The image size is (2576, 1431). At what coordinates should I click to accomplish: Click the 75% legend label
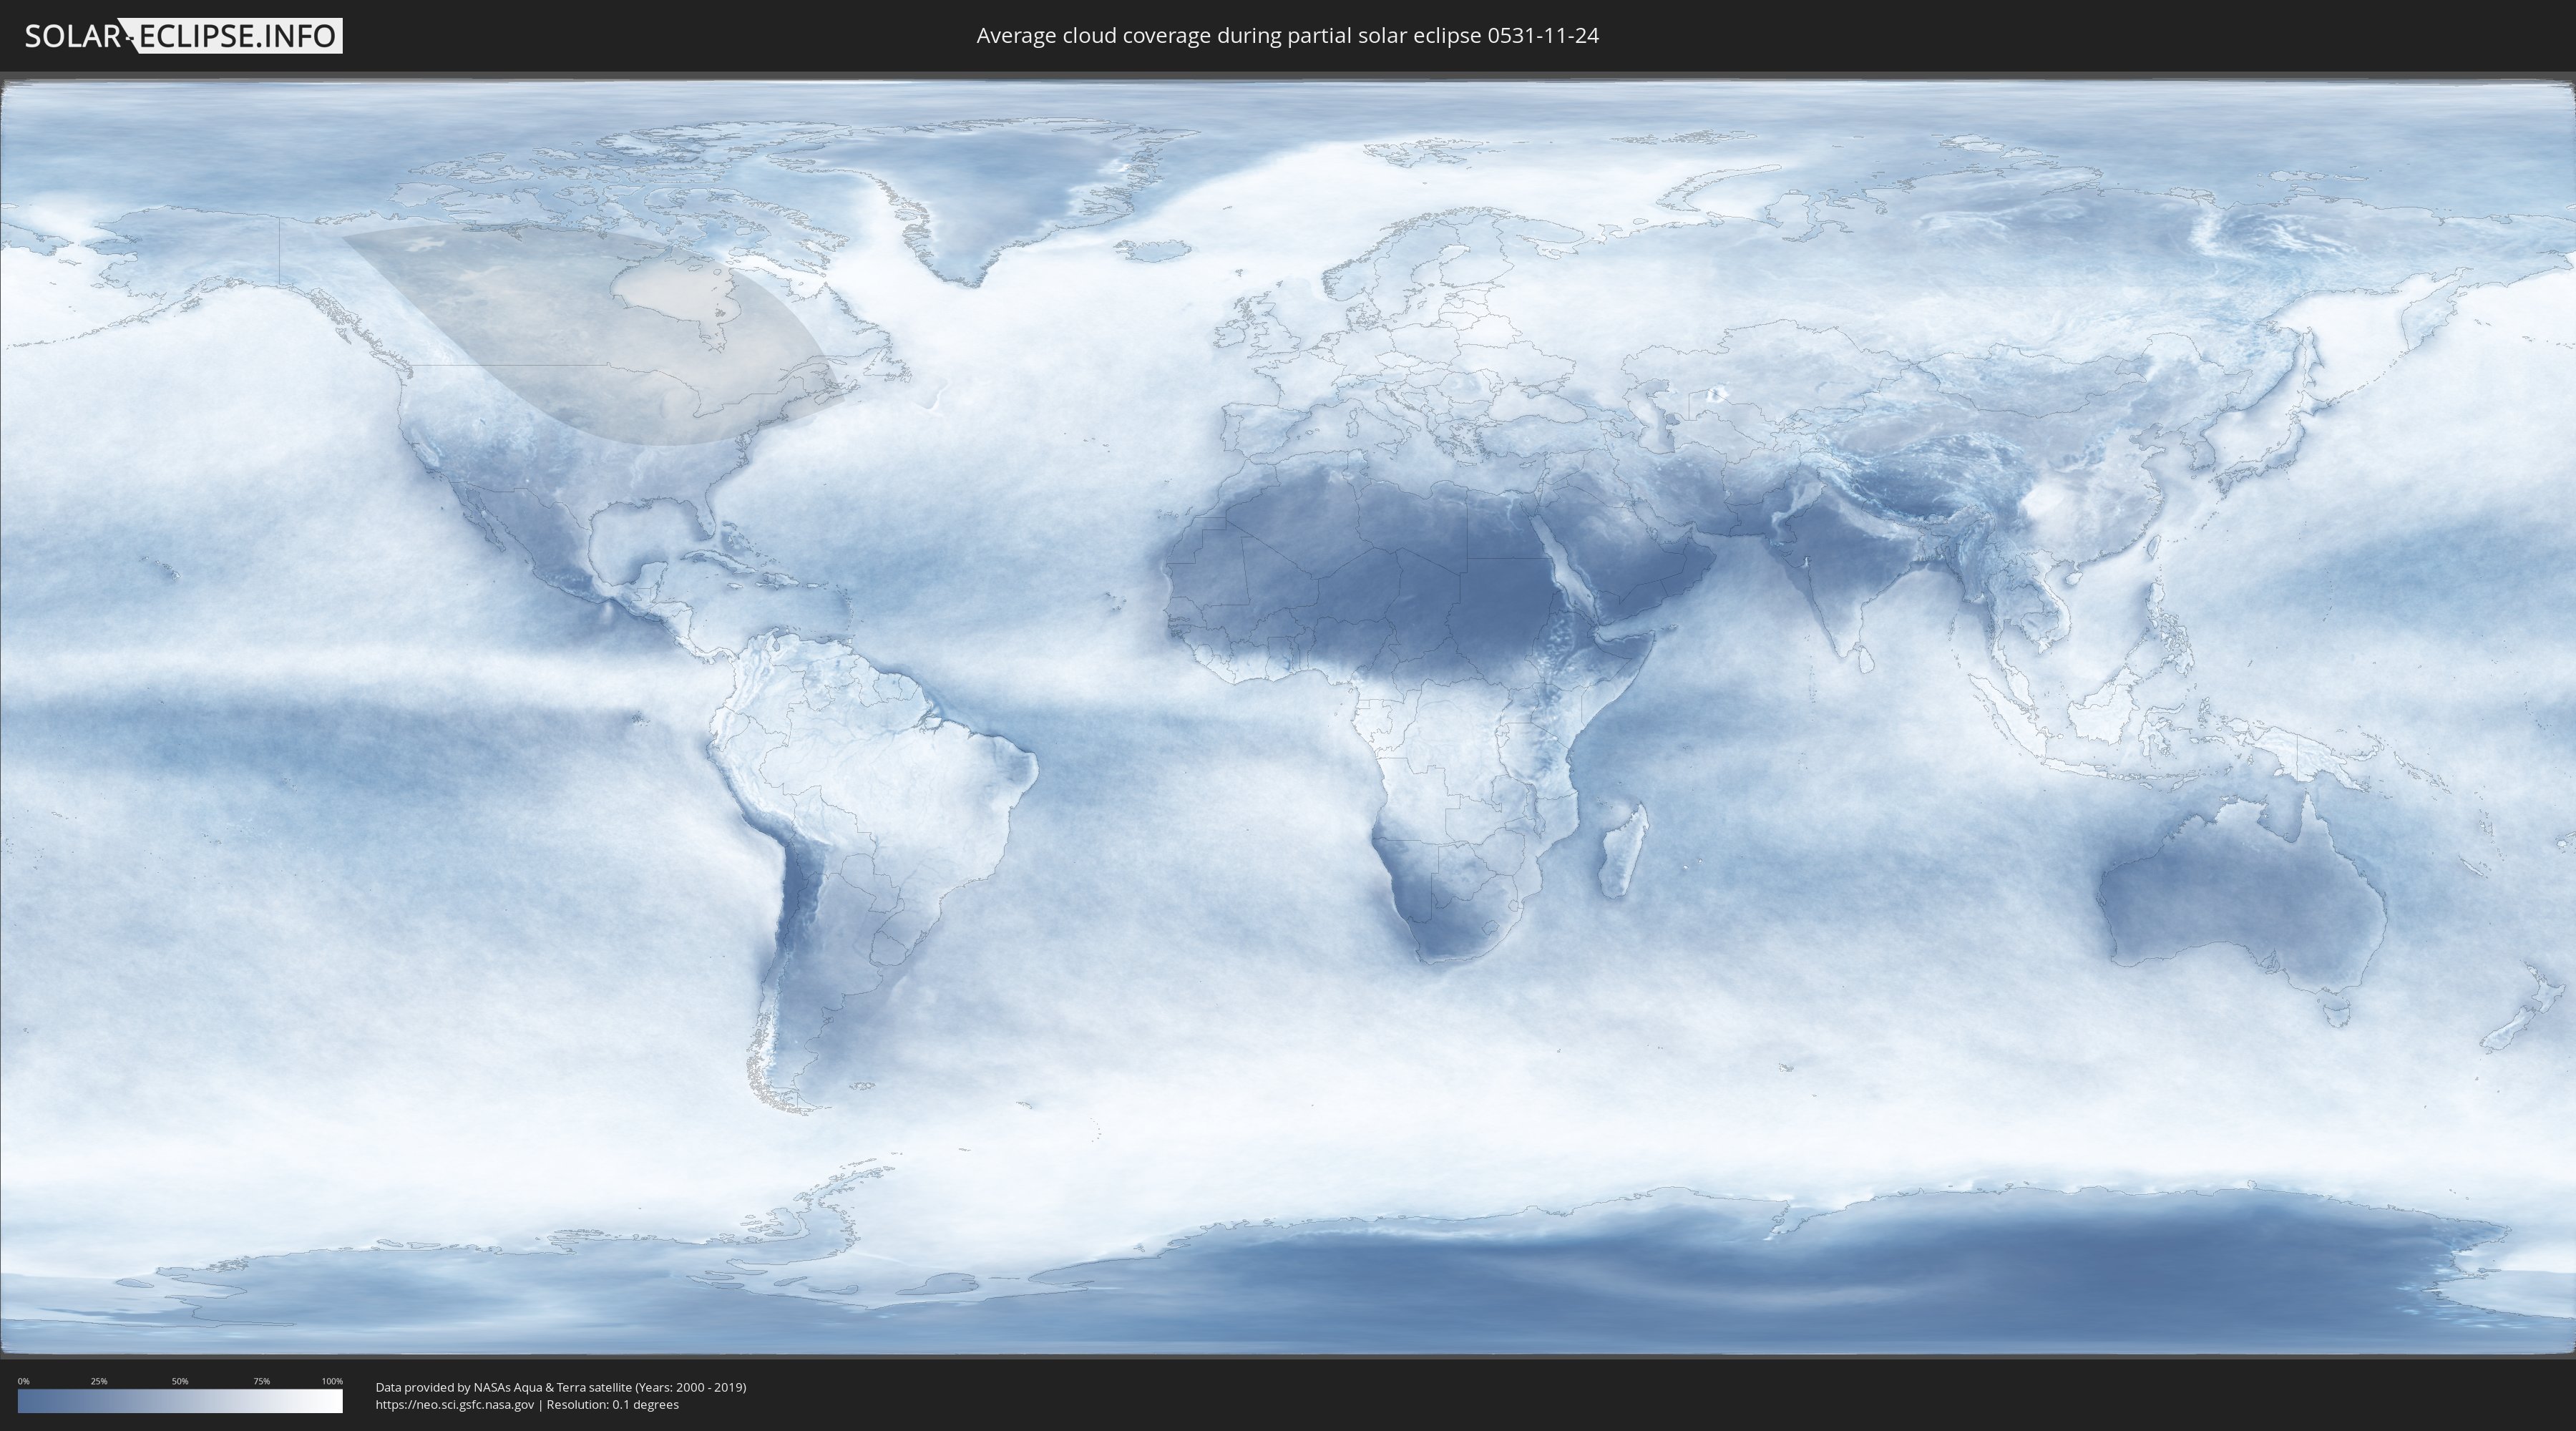coord(261,1381)
